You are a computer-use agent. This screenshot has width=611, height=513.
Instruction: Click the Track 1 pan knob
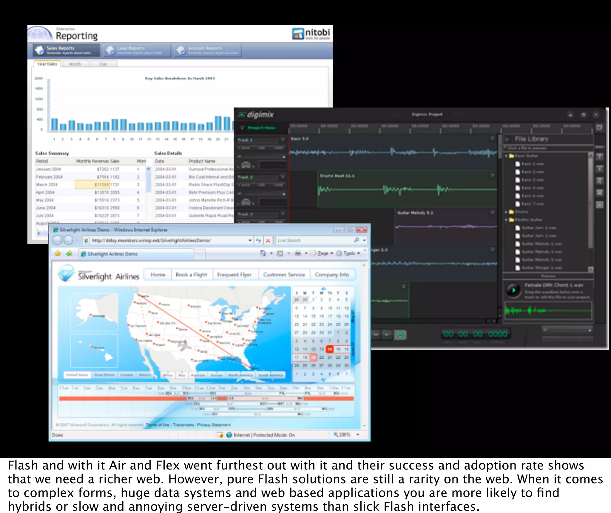pos(246,165)
